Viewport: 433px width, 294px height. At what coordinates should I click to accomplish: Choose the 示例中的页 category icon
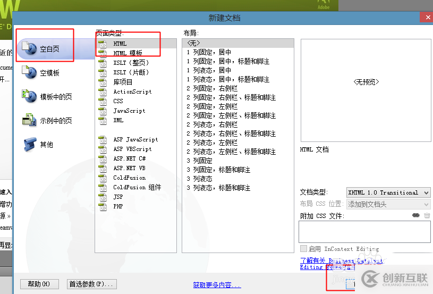pyautogui.click(x=29, y=120)
